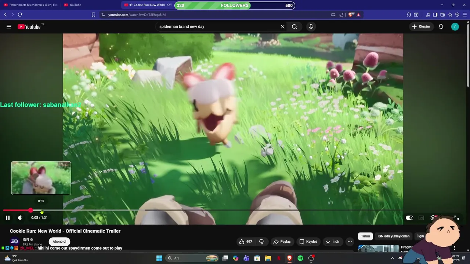Open the IGN channel avatar

(x=15, y=241)
